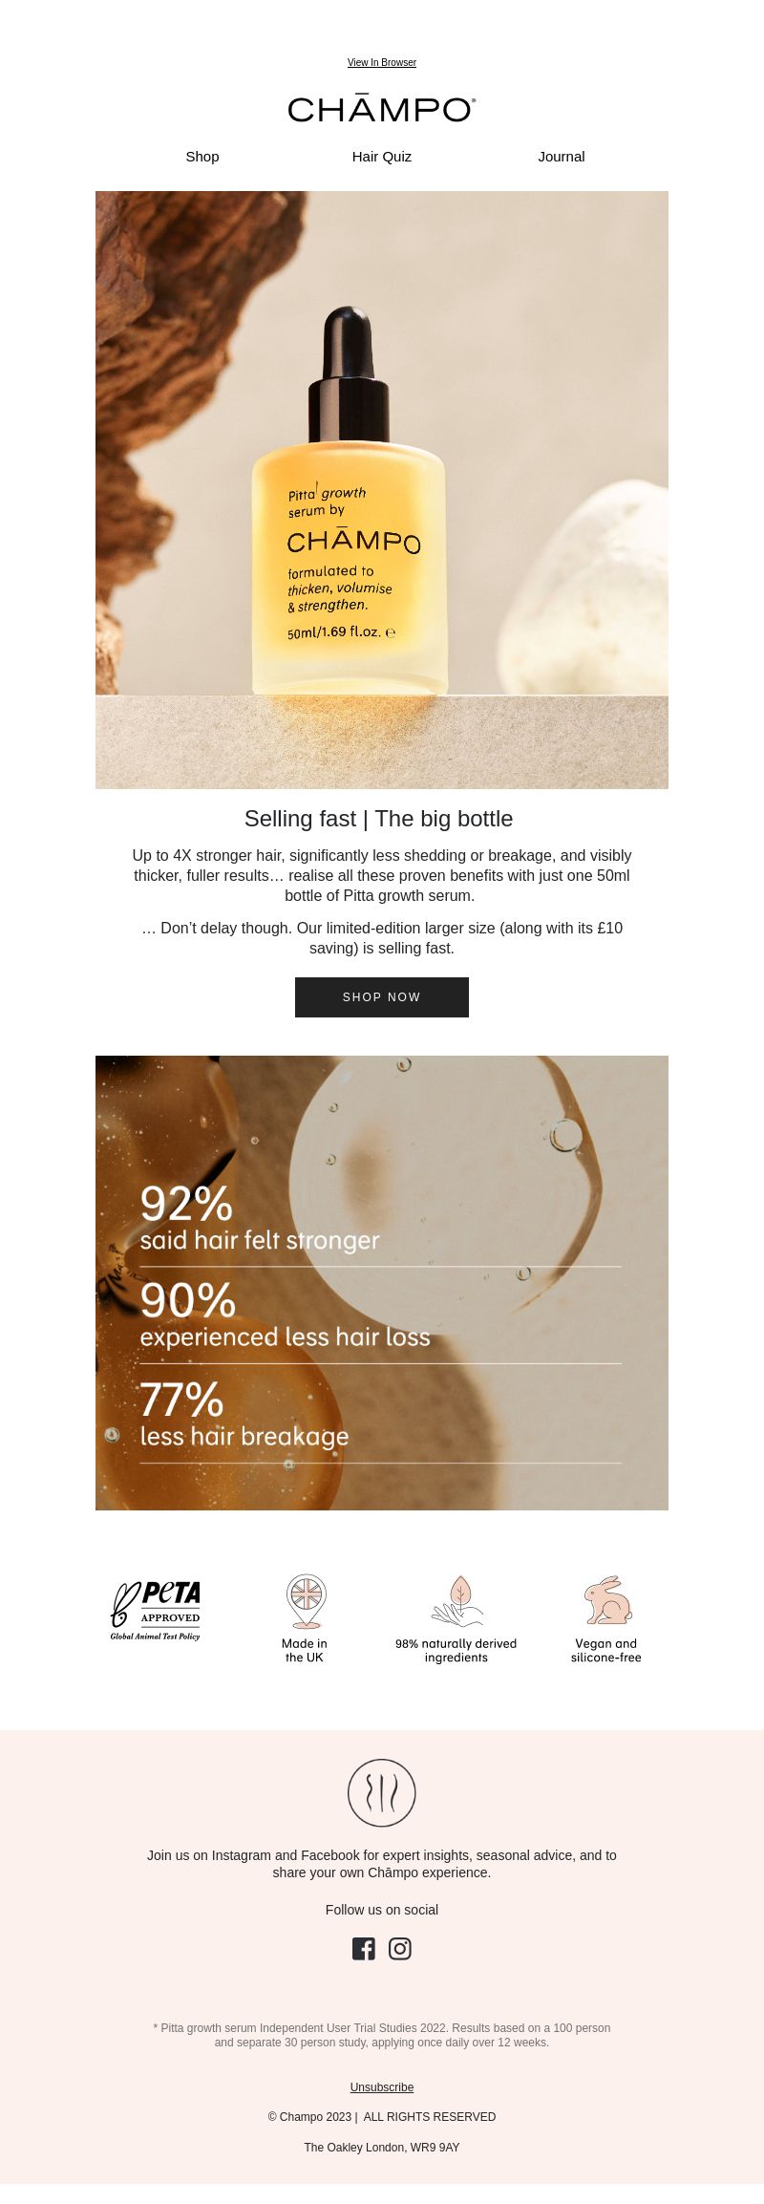Click the 90% experienced less hair loss text
The image size is (764, 2204).
285,1315
